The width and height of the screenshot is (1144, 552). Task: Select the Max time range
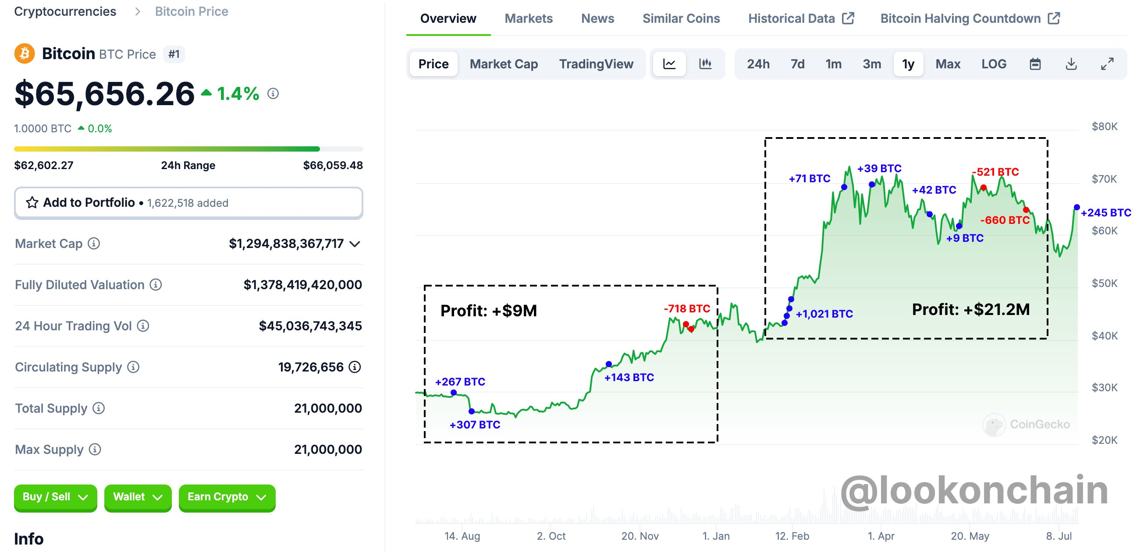point(947,64)
